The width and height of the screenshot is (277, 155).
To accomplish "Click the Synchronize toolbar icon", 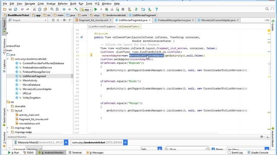I will tap(16, 9).
